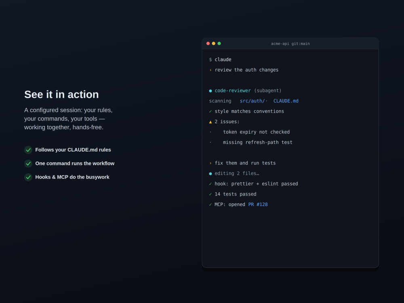Click the word 'scanning' in terminal

tap(220, 101)
